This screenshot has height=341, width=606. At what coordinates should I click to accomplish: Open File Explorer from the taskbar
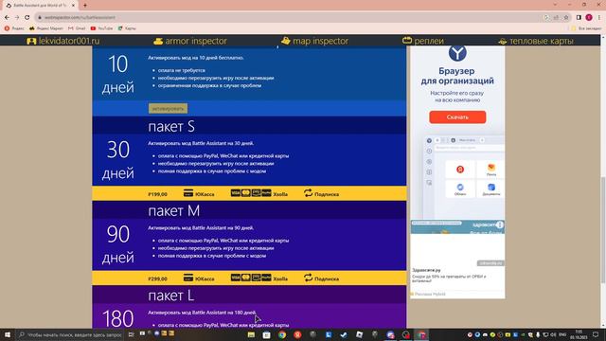tap(251, 334)
